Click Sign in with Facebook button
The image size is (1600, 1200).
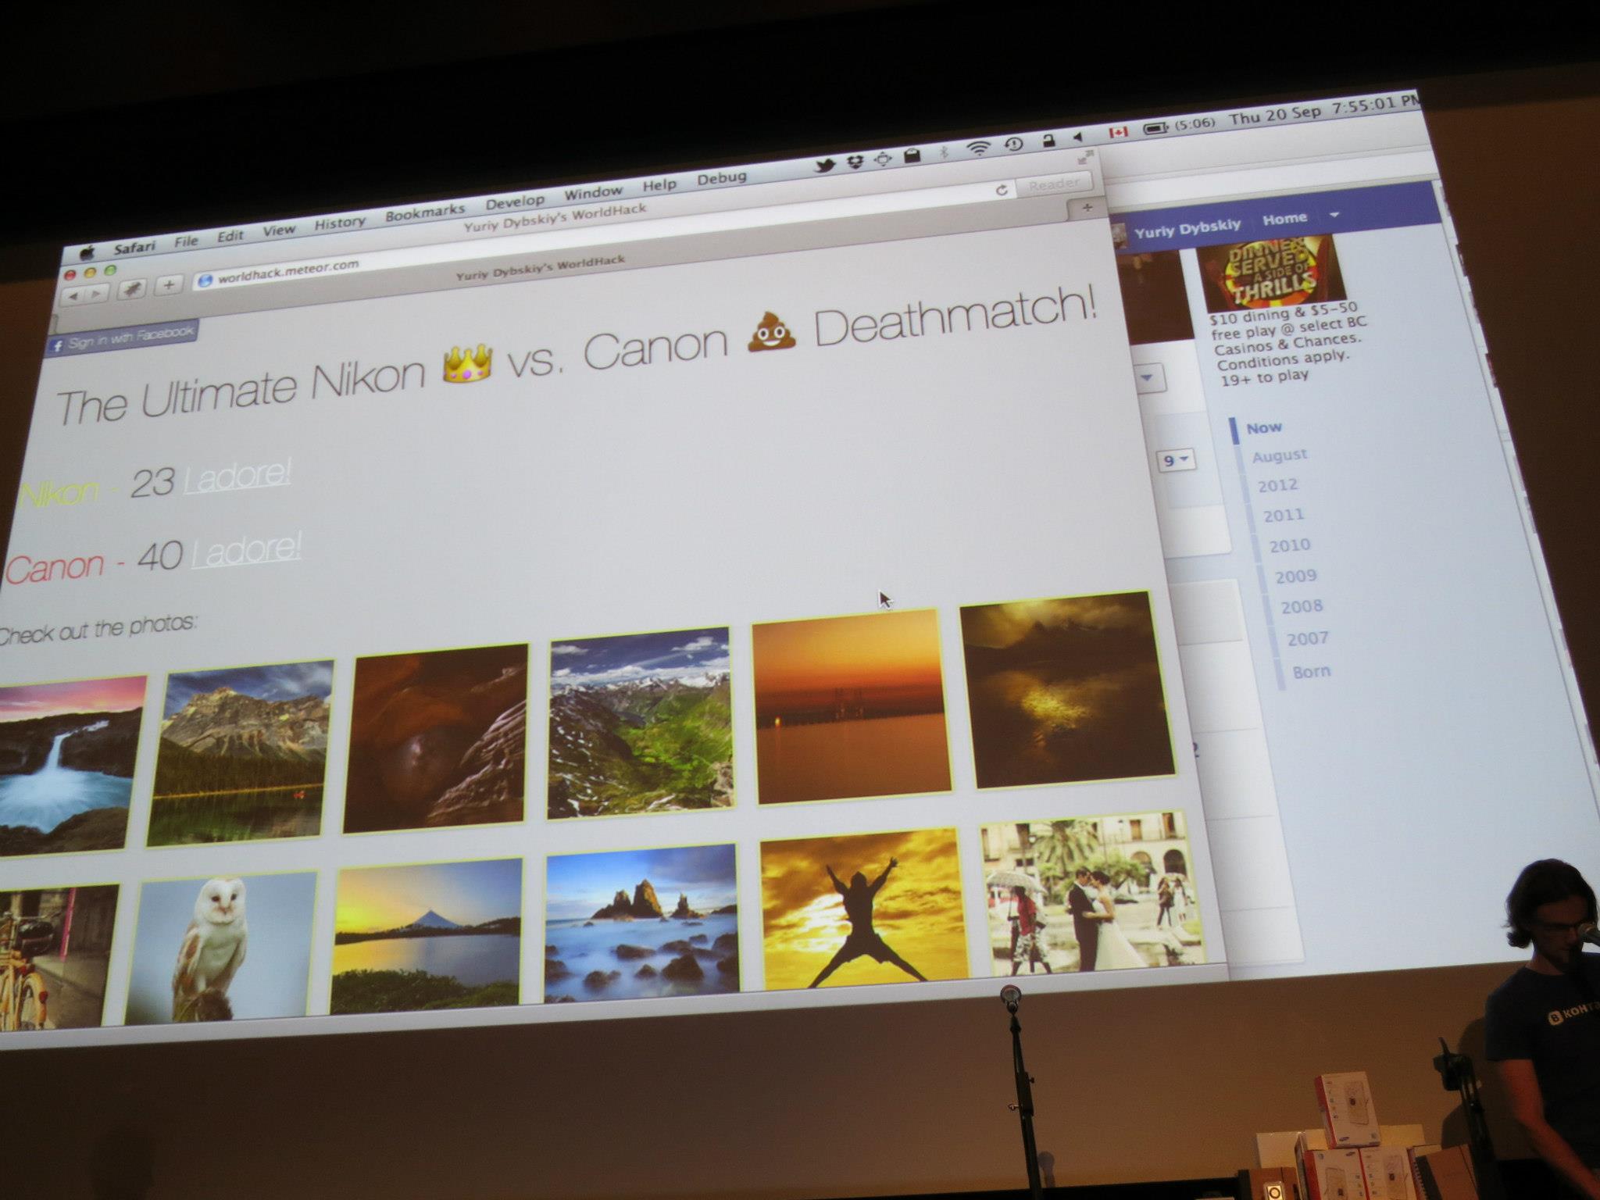point(122,337)
